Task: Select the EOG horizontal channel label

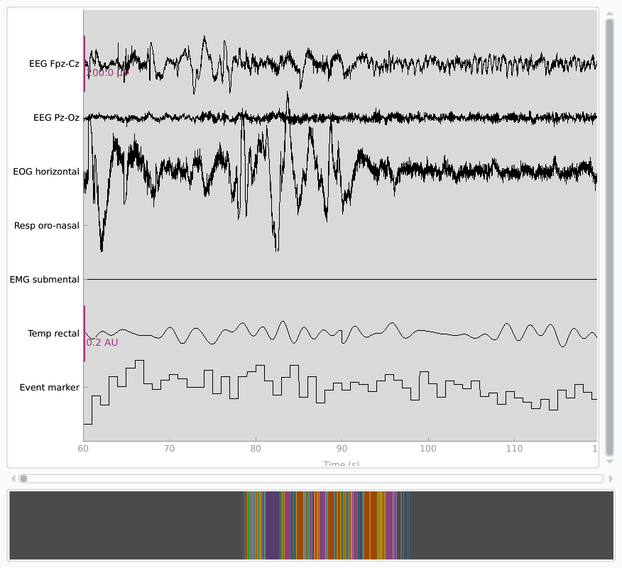Action: click(x=46, y=171)
